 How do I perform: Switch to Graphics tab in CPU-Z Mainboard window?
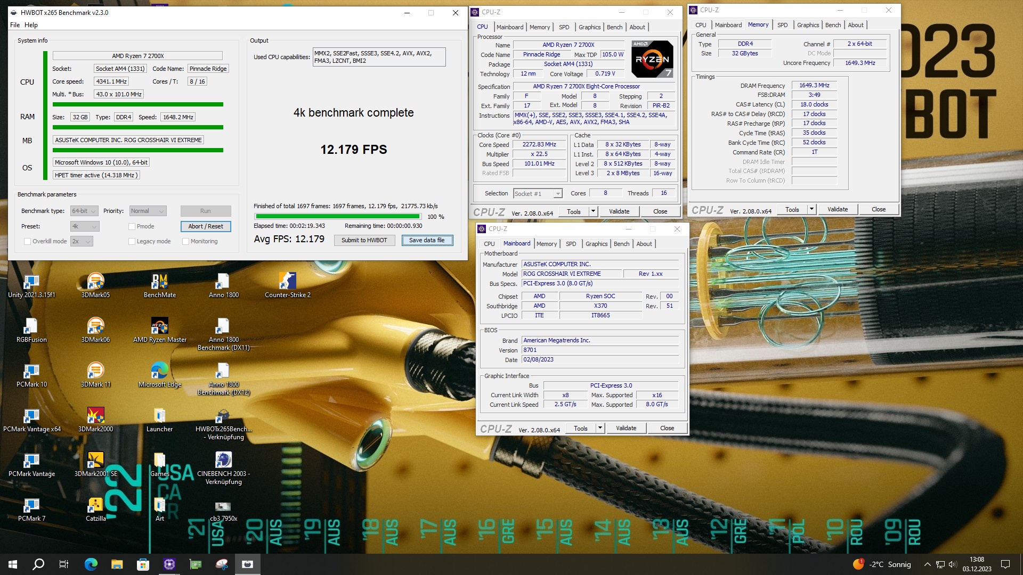point(596,244)
